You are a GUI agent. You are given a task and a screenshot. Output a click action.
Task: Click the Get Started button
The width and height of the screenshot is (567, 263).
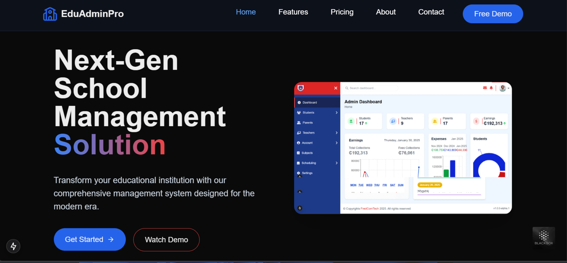click(90, 240)
